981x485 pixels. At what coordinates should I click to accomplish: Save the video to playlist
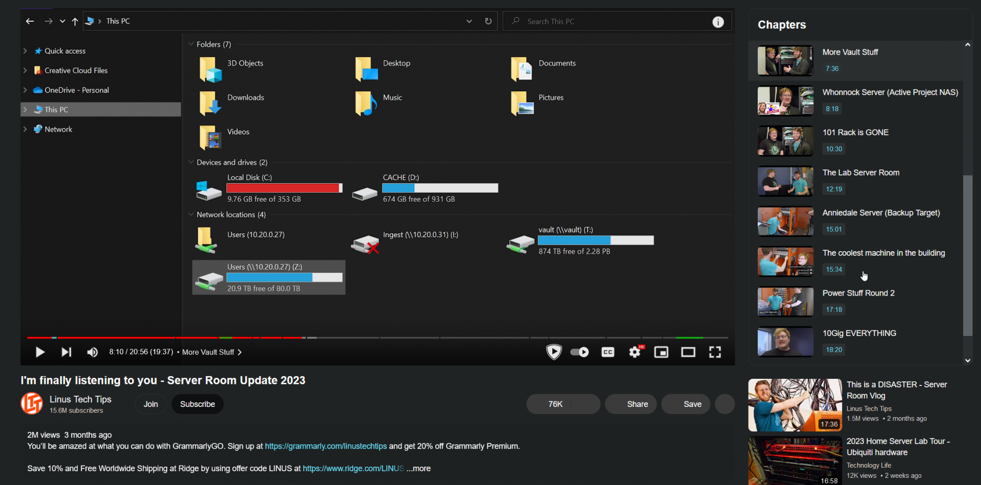(x=686, y=404)
